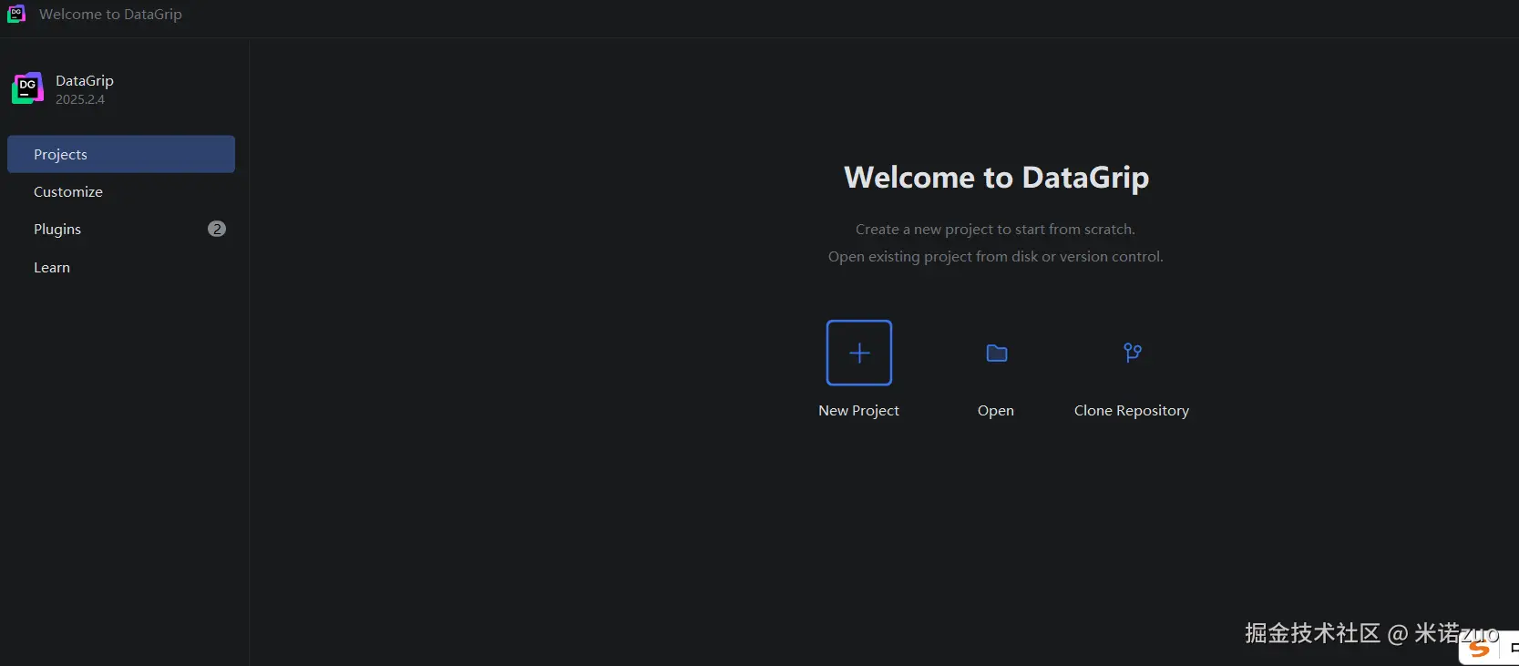Click the Plugins update count badge
Screen dimensions: 1519x666
click(x=217, y=229)
